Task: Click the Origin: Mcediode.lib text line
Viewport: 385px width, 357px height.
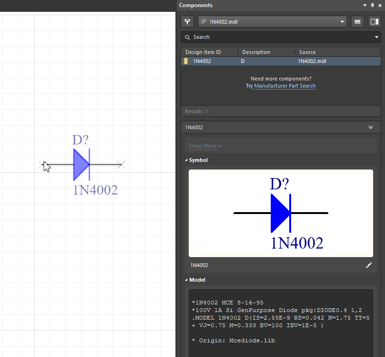Action: (x=233, y=340)
